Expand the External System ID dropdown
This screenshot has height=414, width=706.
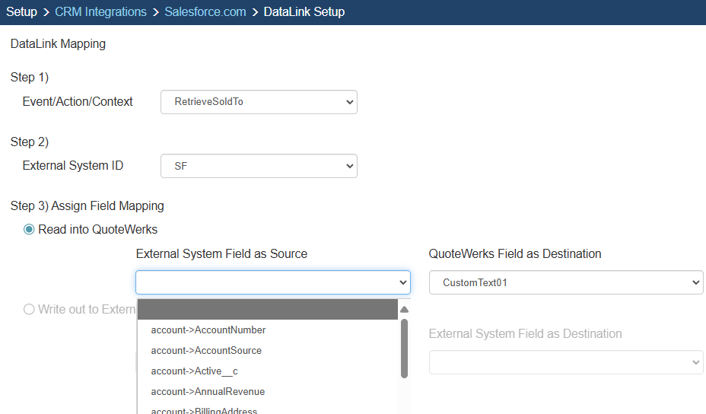[x=259, y=166]
